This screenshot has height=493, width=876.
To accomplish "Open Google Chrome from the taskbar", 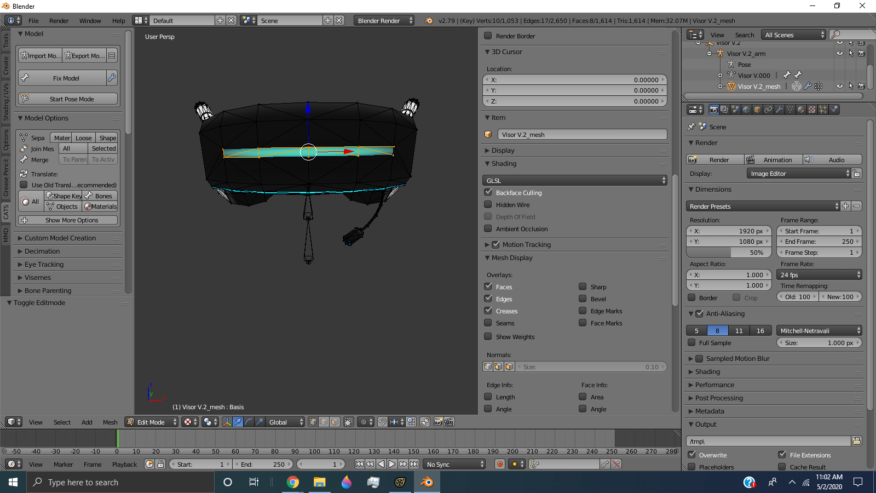I will (293, 482).
